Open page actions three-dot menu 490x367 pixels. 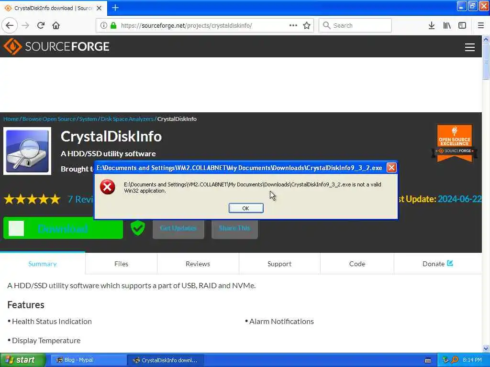[293, 25]
